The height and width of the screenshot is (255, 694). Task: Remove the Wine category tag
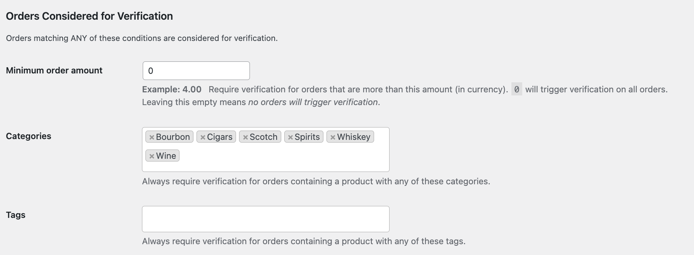click(152, 156)
